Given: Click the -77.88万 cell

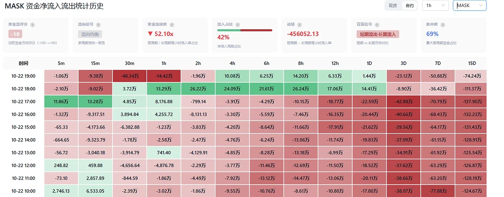Looking at the screenshot, I should click(x=438, y=191).
